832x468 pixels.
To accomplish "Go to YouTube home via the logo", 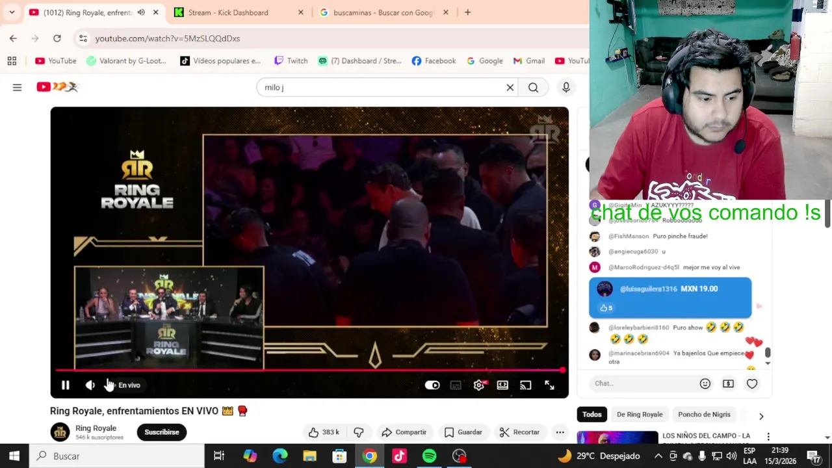I will [x=57, y=87].
